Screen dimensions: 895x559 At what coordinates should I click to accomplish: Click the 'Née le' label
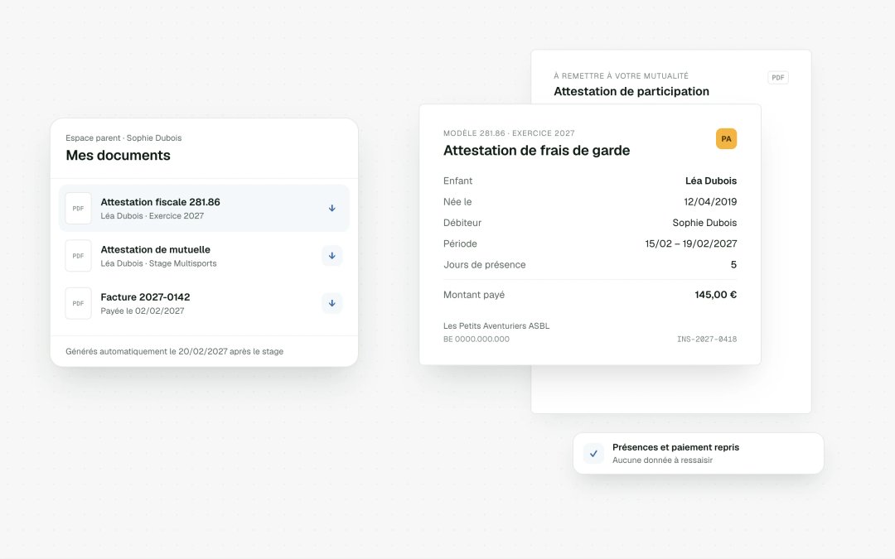(457, 202)
